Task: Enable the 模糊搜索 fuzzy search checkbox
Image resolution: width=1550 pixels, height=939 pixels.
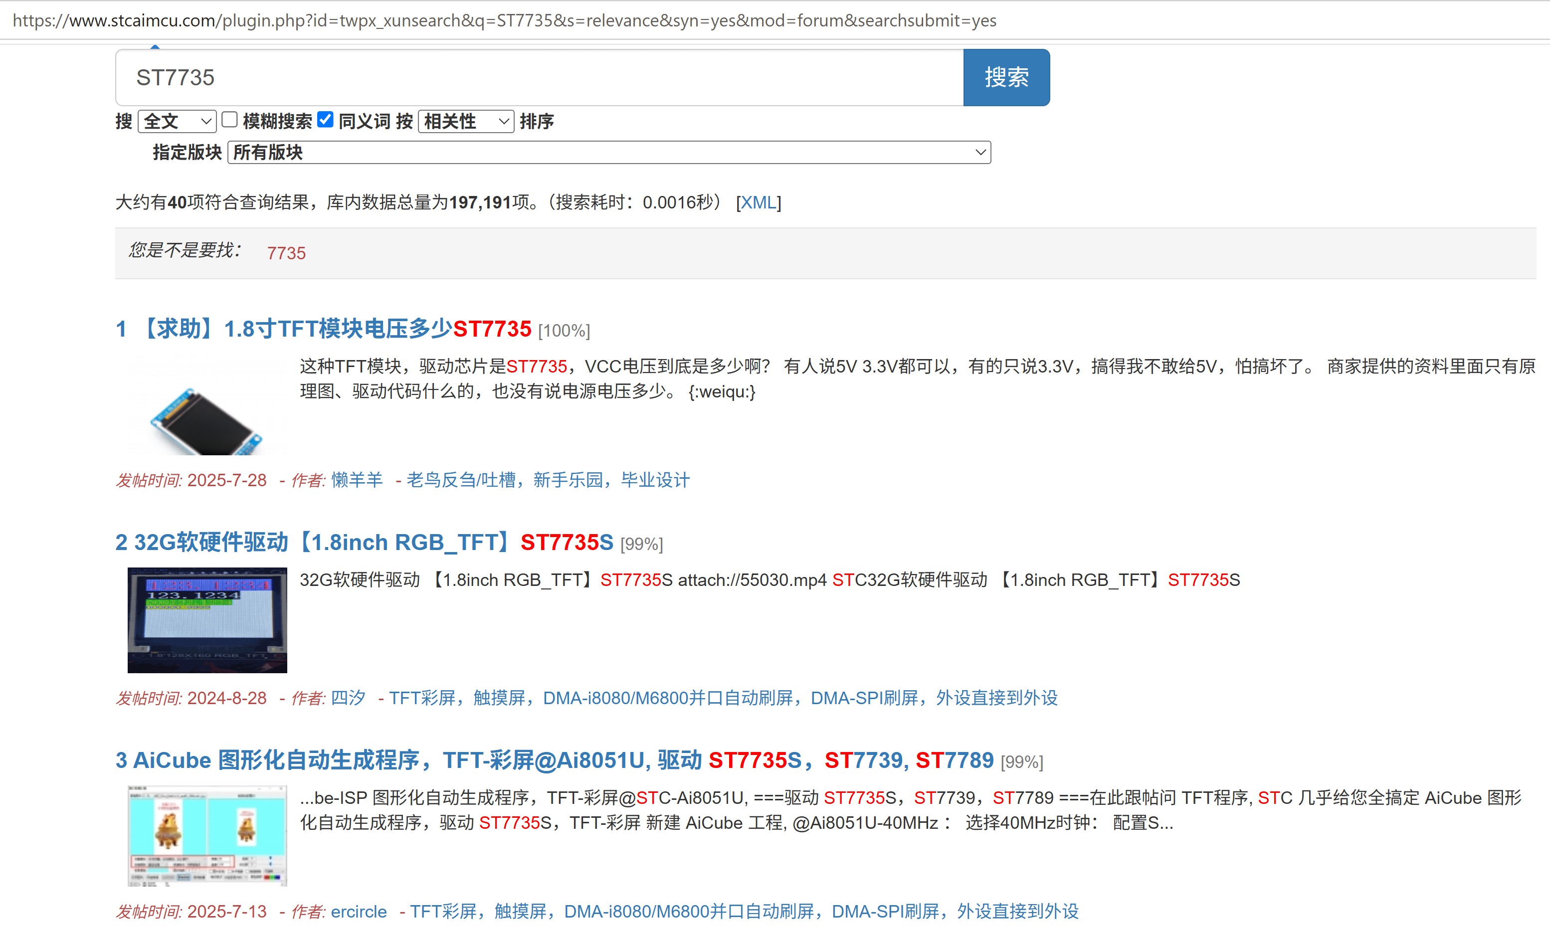Action: pyautogui.click(x=229, y=120)
